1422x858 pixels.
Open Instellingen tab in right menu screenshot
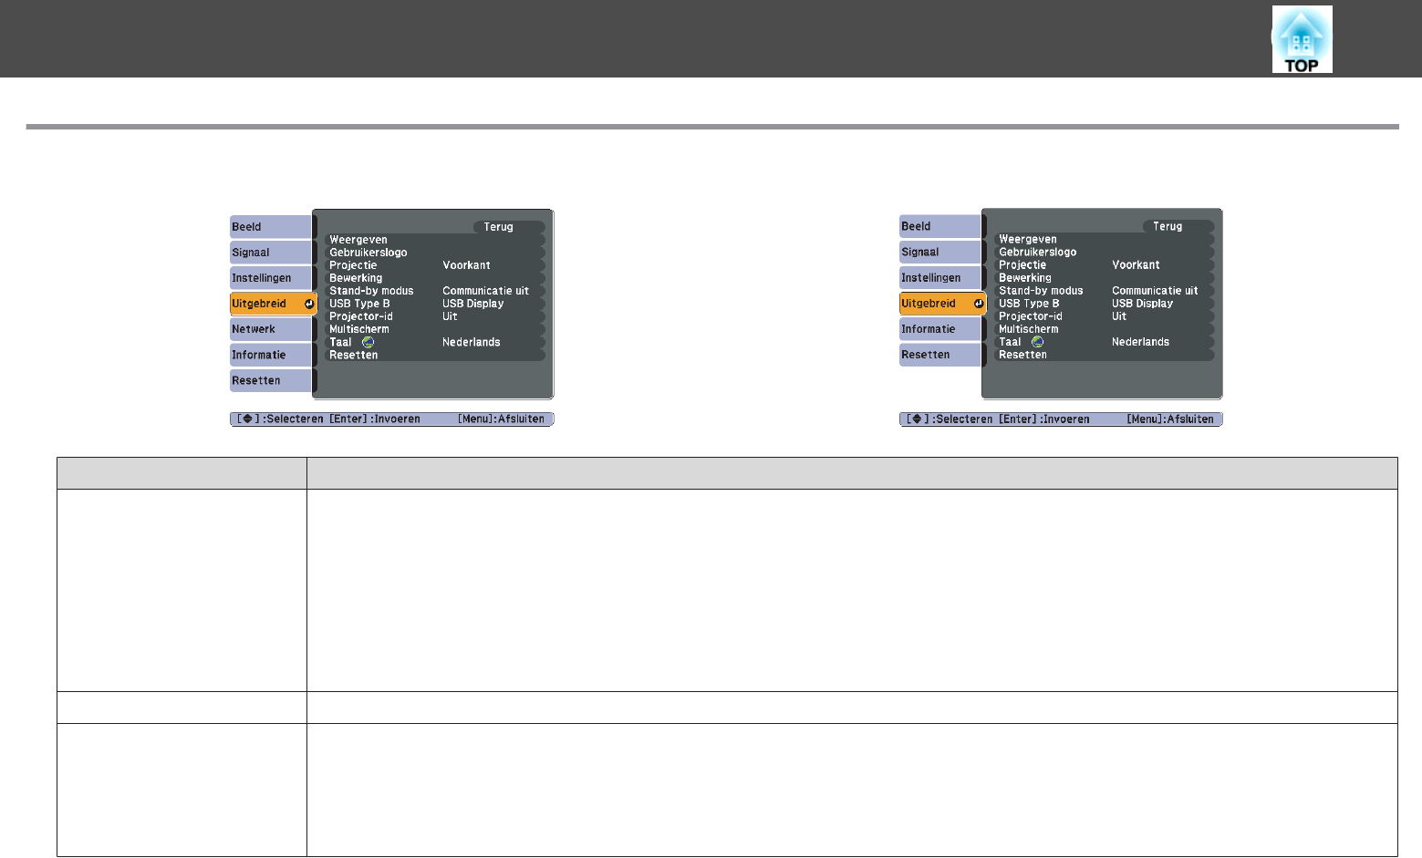tap(940, 277)
